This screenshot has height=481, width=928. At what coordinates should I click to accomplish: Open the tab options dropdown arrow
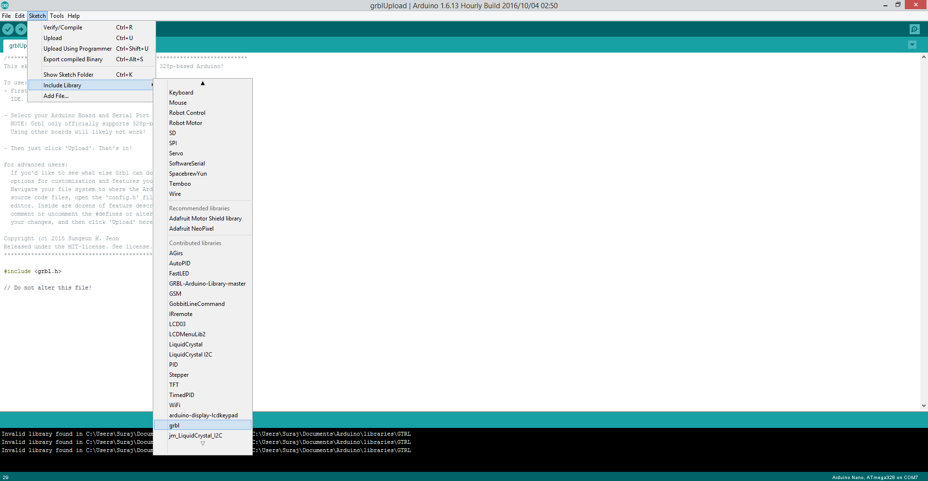(x=912, y=45)
